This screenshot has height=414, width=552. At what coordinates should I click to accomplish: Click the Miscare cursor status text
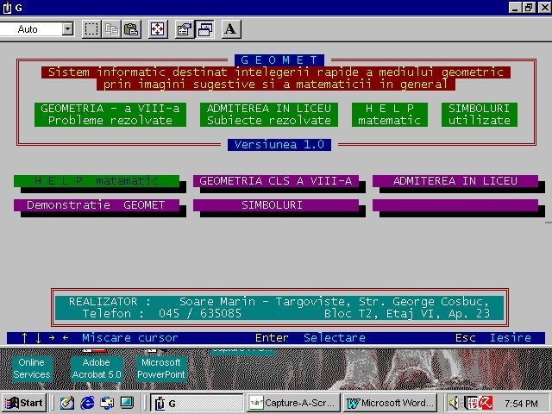pyautogui.click(x=130, y=338)
